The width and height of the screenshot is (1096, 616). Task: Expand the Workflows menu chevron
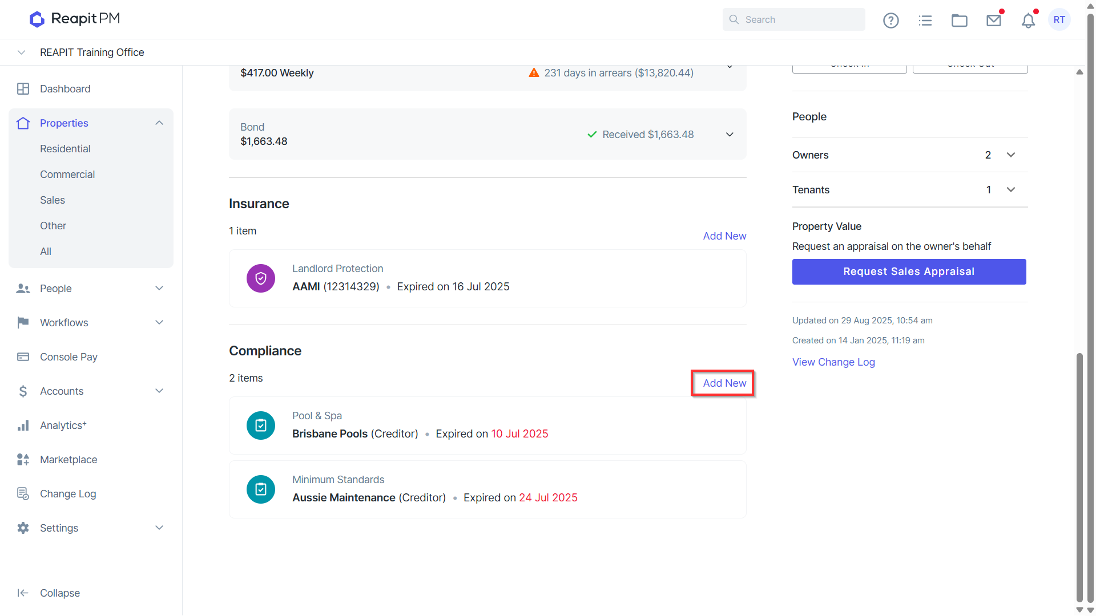(159, 323)
